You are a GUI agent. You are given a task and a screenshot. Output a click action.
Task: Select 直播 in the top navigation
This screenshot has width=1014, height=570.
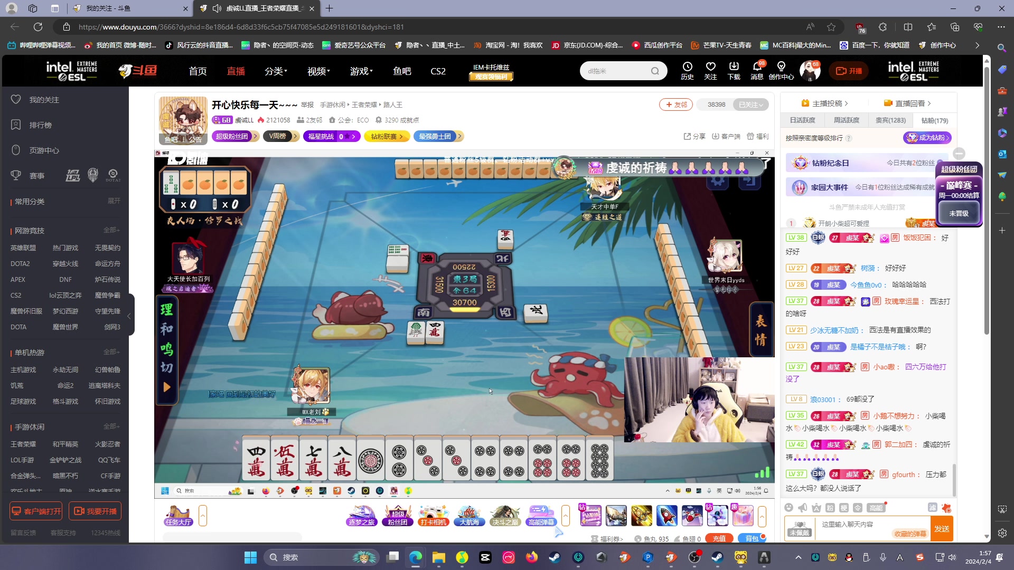236,71
